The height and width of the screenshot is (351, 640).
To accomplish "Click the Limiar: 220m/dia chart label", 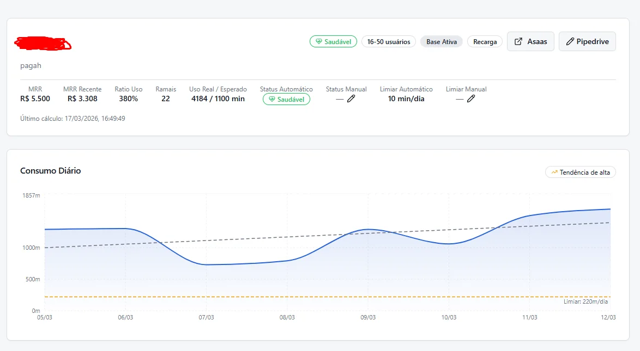I will pyautogui.click(x=585, y=301).
